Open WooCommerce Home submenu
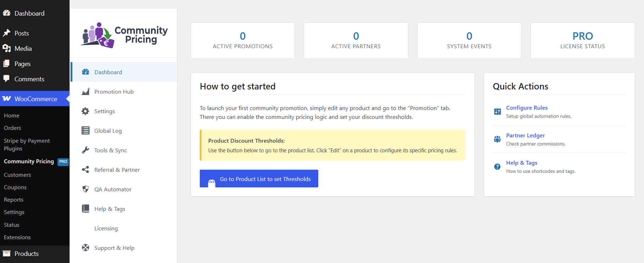 coord(12,115)
